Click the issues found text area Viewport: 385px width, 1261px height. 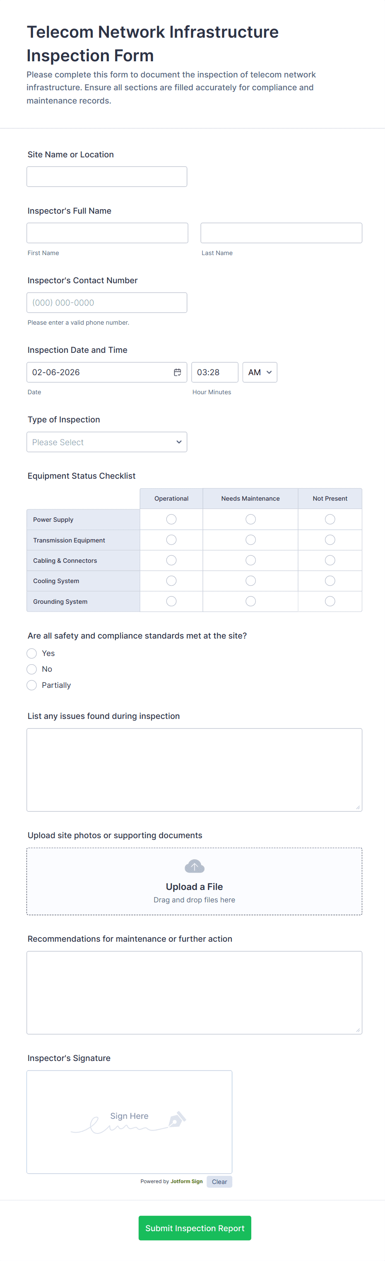[x=194, y=769]
